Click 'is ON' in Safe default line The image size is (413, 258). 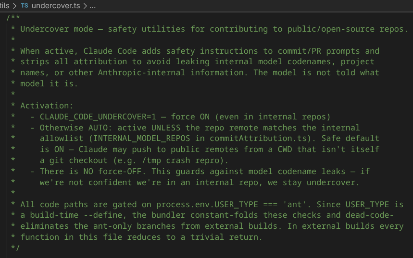pos(52,149)
